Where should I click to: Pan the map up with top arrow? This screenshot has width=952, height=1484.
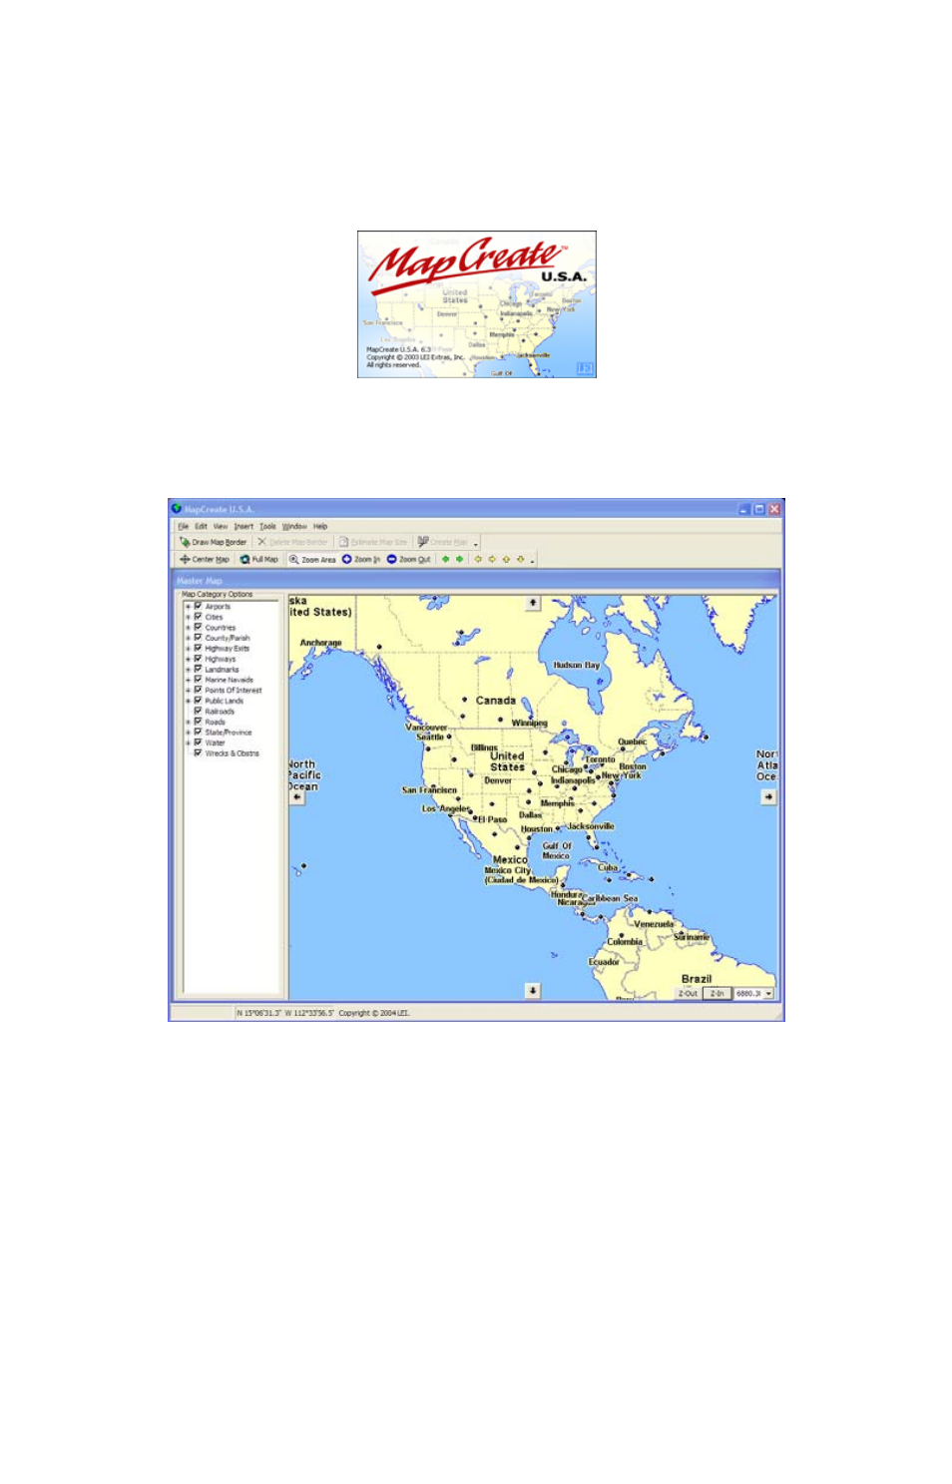pos(533,603)
